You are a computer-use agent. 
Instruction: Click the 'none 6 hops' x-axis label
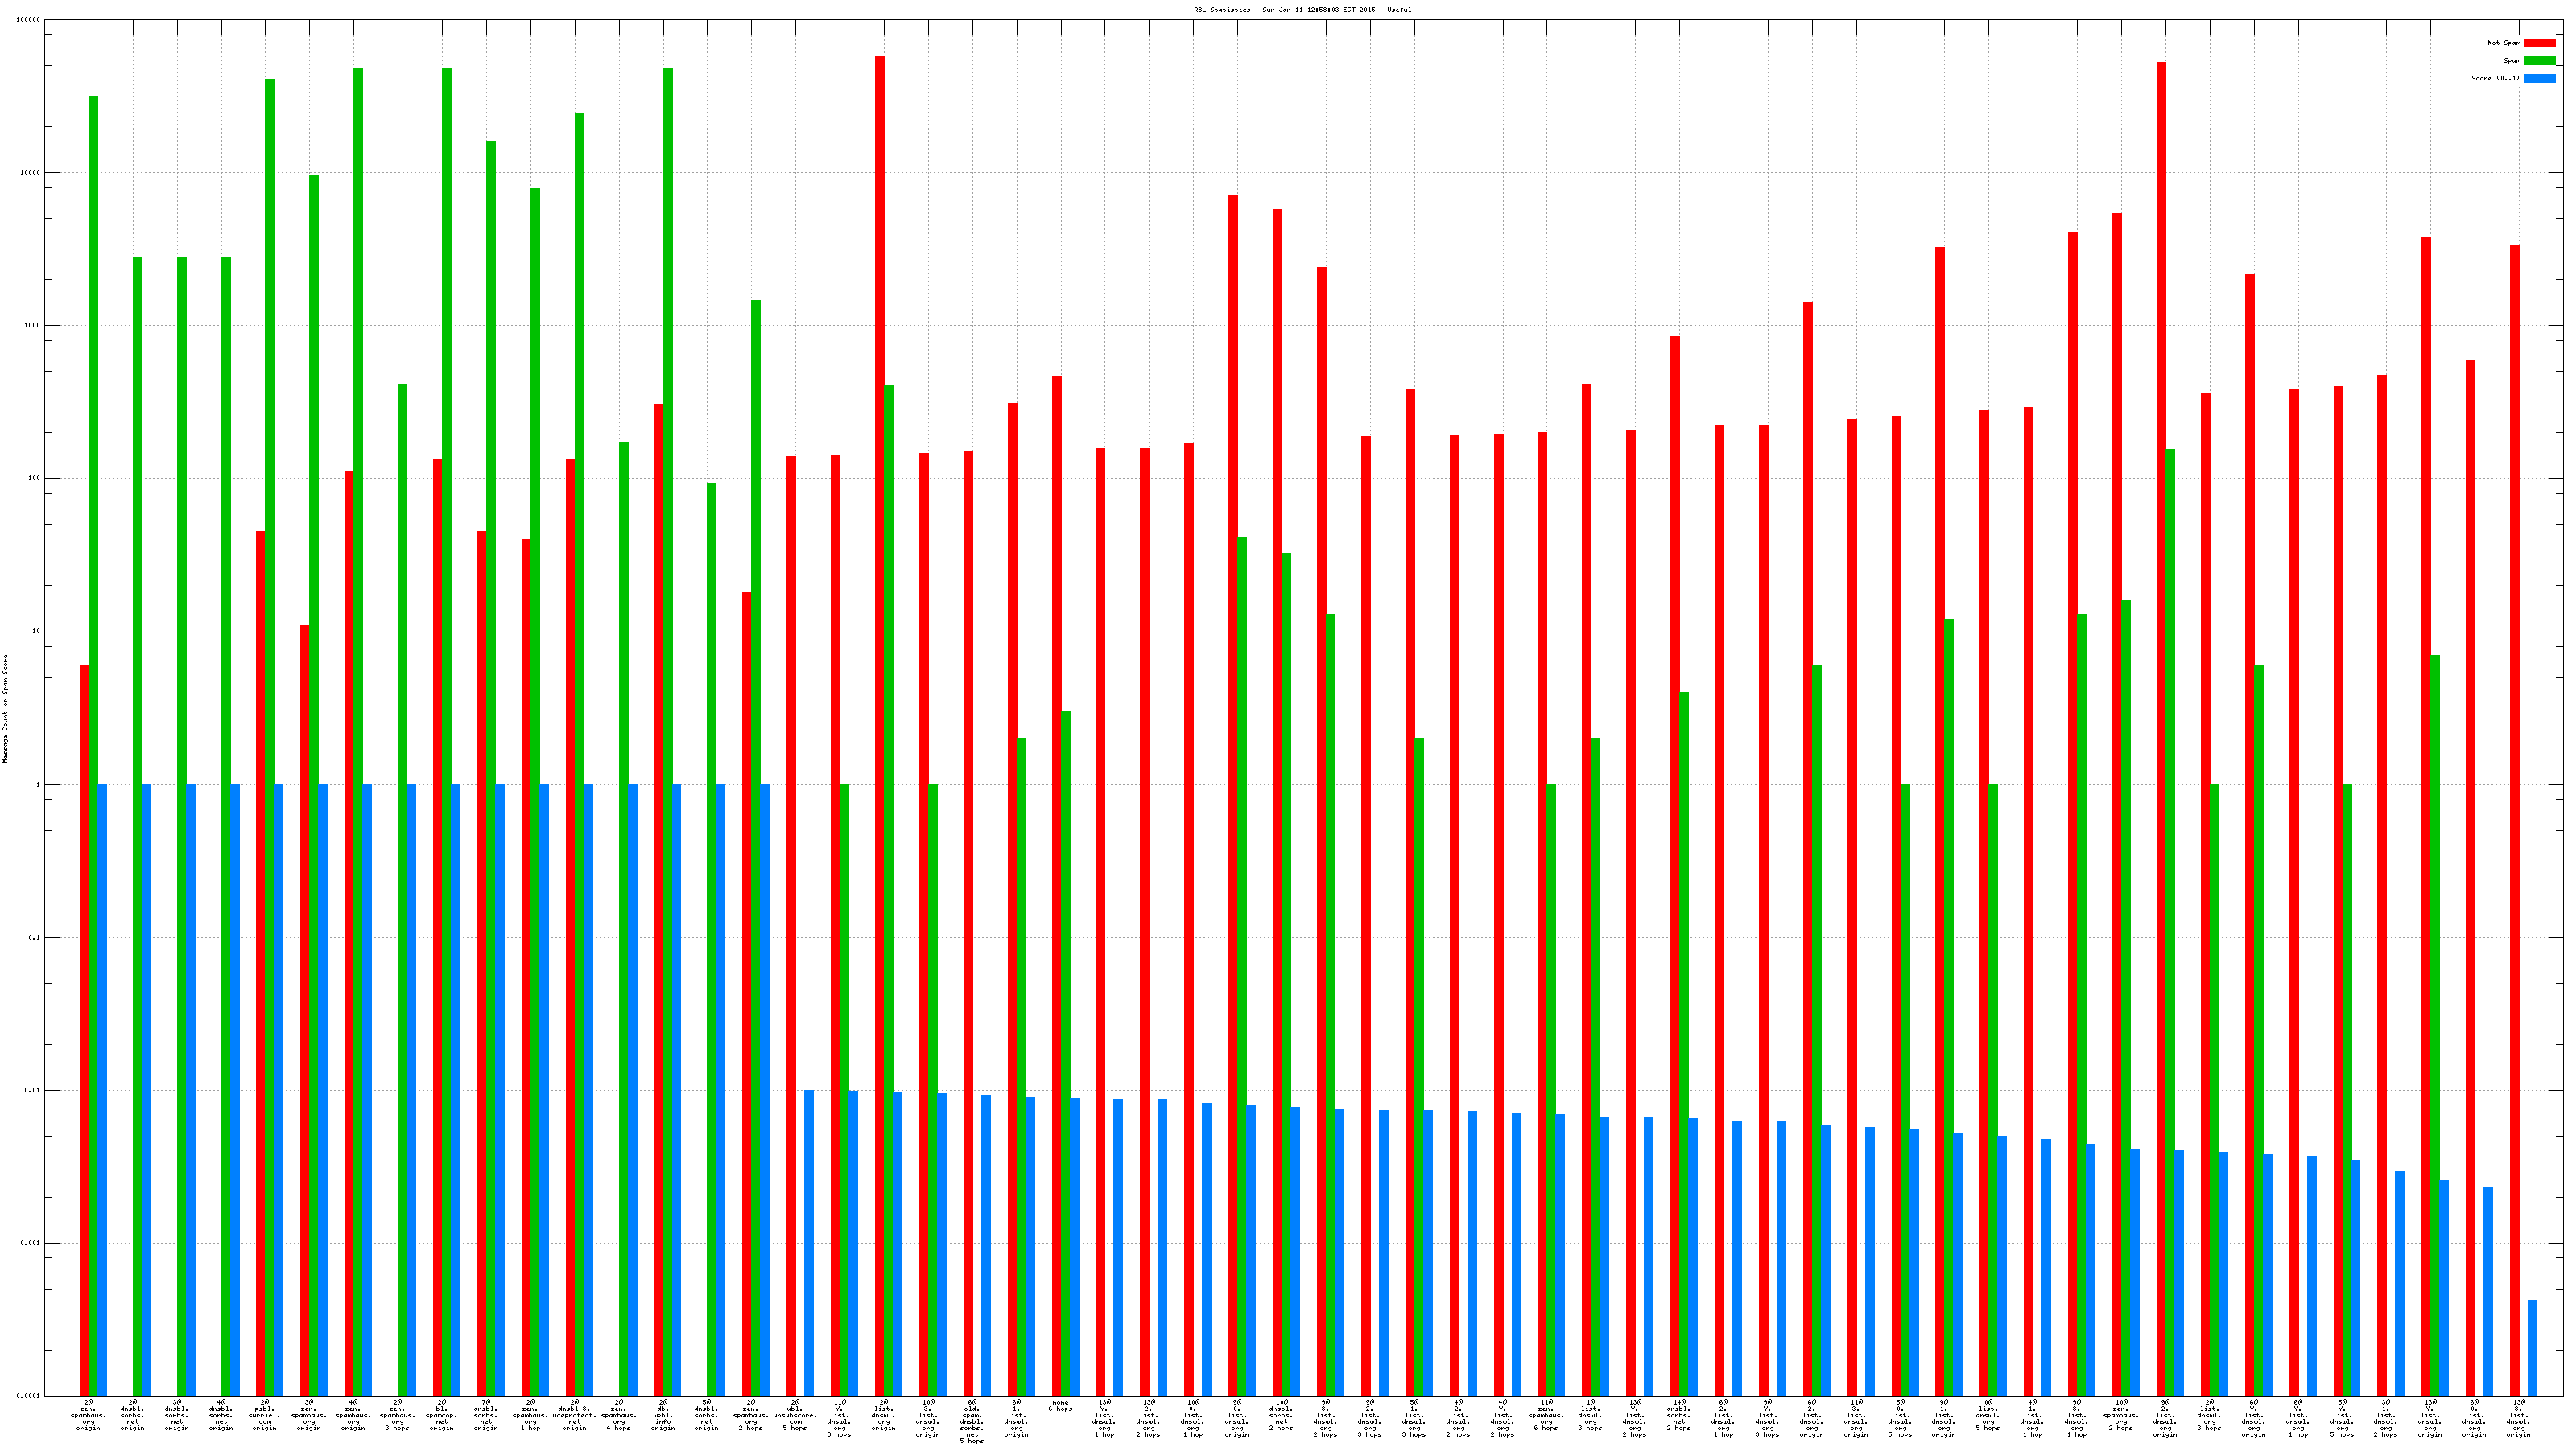[1060, 1406]
